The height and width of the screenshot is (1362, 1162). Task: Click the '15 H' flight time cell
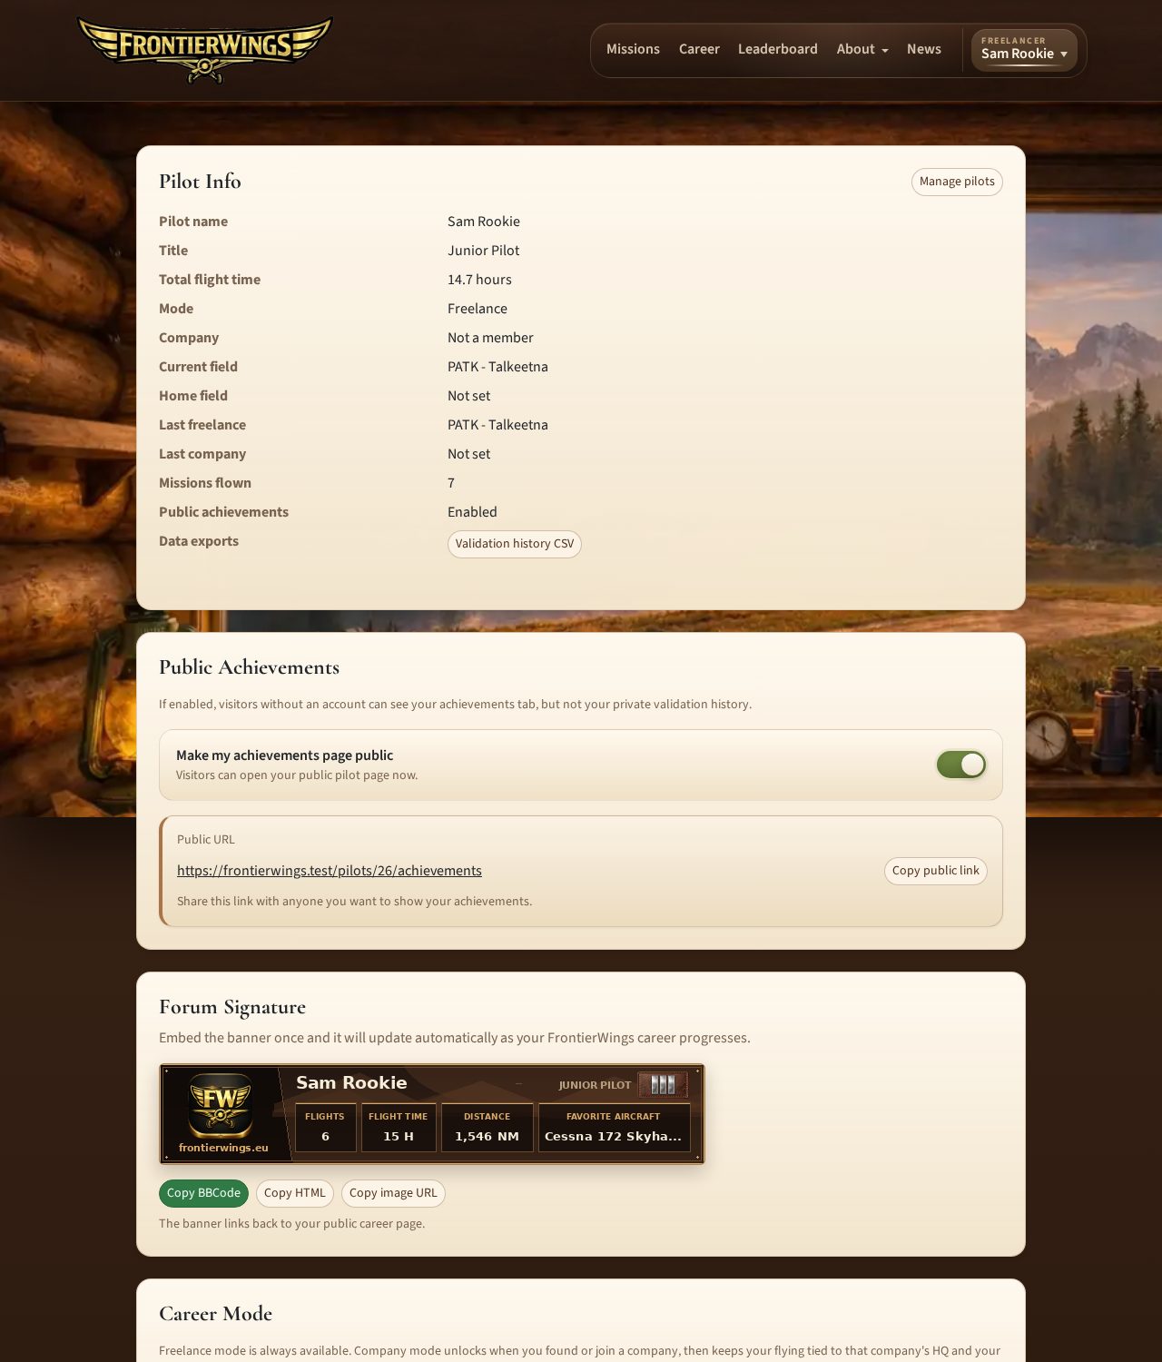(x=399, y=1128)
